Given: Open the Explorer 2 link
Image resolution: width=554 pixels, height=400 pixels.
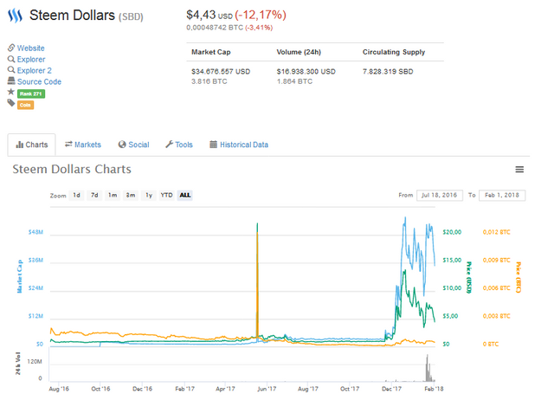Looking at the screenshot, I should point(35,71).
